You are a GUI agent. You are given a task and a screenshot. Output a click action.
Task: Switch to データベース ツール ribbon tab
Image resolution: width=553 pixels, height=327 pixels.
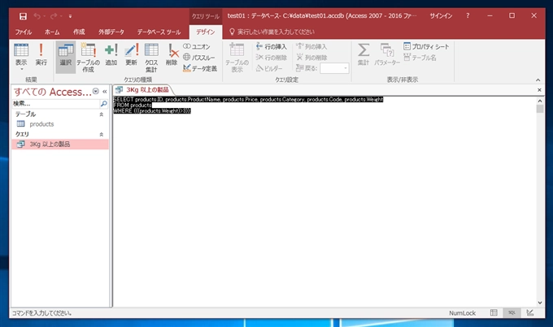click(x=159, y=32)
